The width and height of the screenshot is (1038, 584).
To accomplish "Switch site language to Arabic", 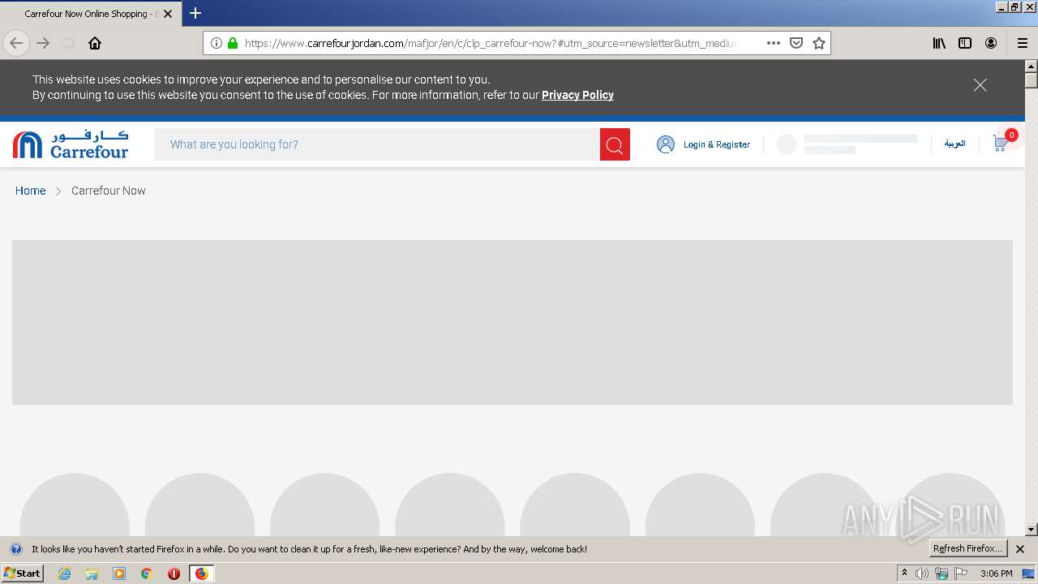I will (954, 144).
